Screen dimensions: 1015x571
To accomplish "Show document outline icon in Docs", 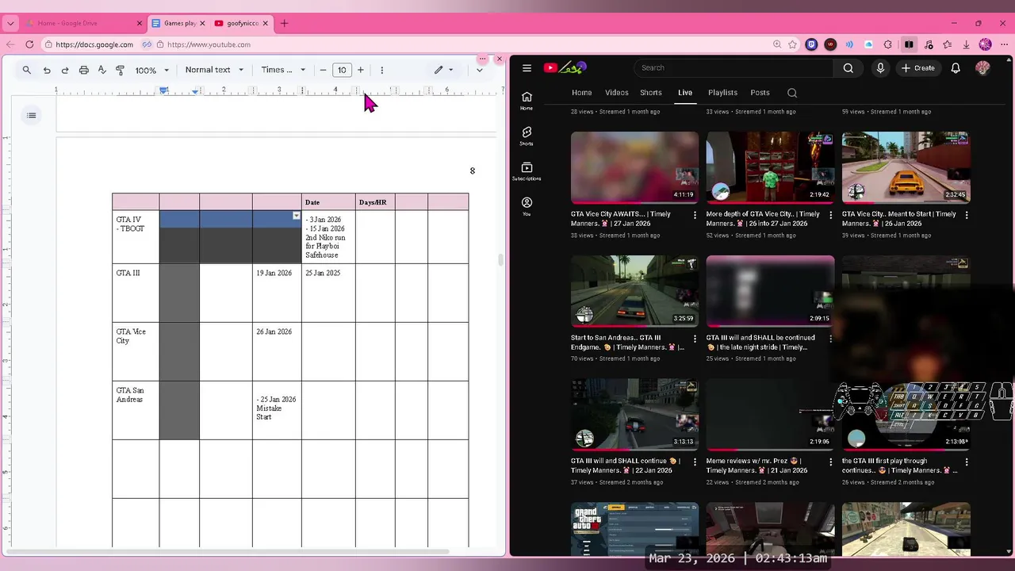I will (31, 116).
